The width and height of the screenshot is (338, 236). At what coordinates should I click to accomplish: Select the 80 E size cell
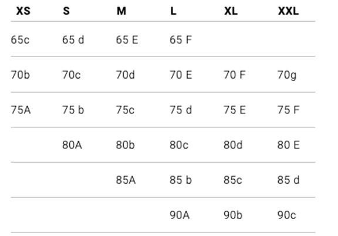[x=289, y=145]
